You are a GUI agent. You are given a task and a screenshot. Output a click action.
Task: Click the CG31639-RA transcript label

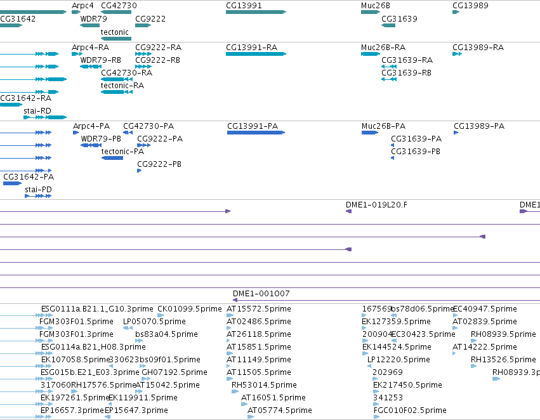(x=407, y=60)
